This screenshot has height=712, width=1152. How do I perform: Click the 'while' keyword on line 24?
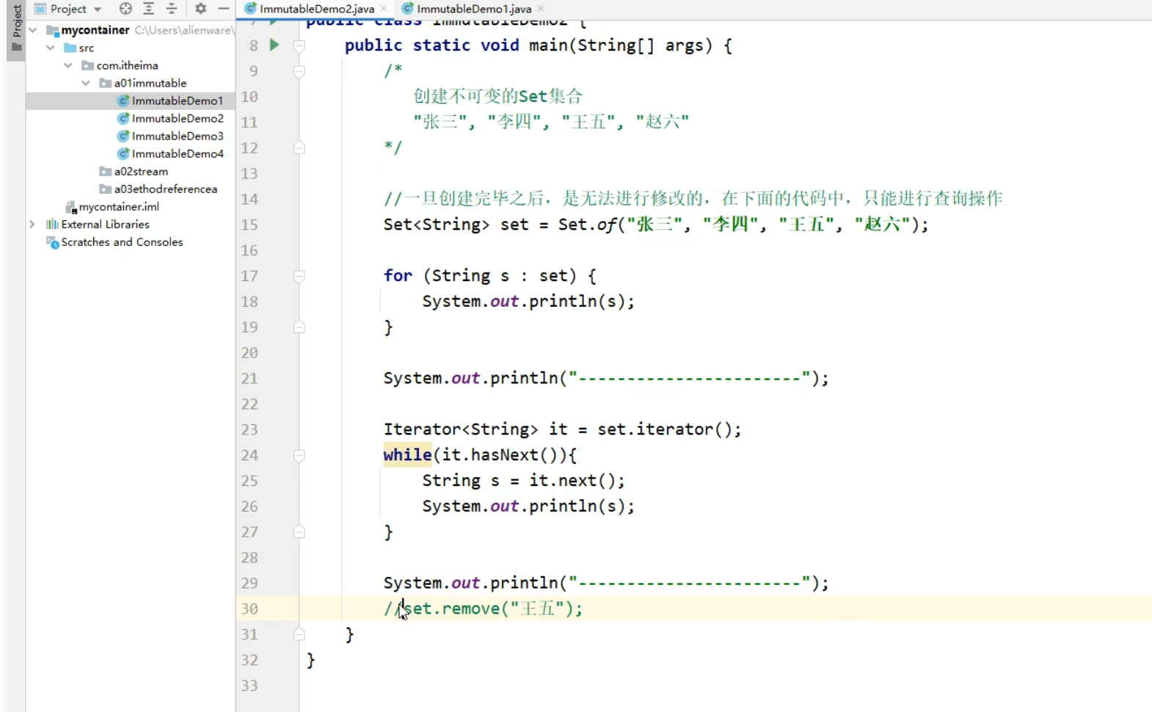tap(407, 455)
